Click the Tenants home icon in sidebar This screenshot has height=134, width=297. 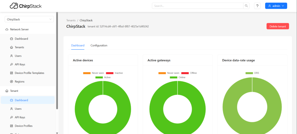point(12,47)
